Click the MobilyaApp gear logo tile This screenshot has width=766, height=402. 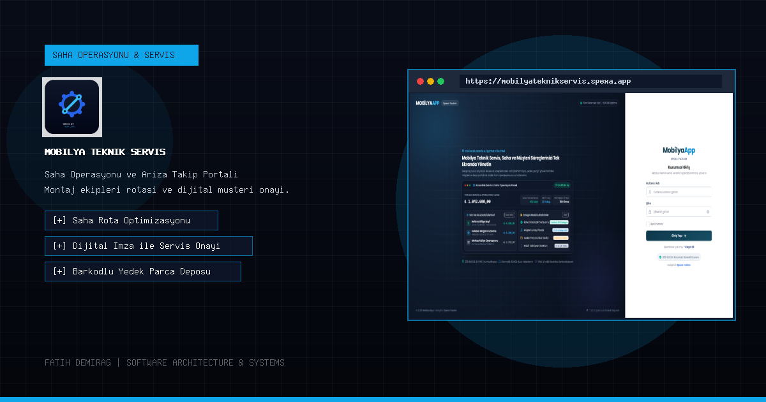(72, 107)
